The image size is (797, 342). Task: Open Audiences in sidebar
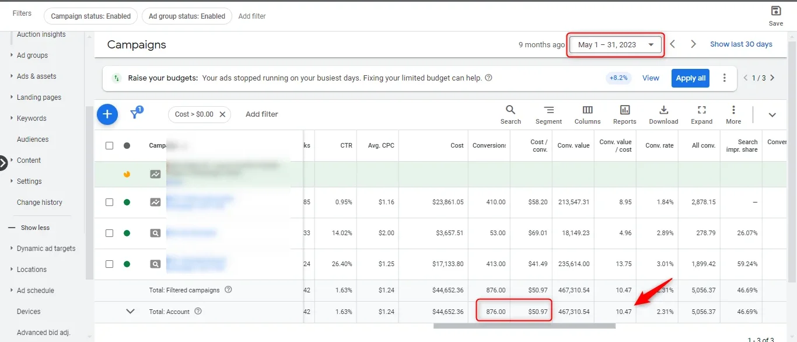pos(33,139)
